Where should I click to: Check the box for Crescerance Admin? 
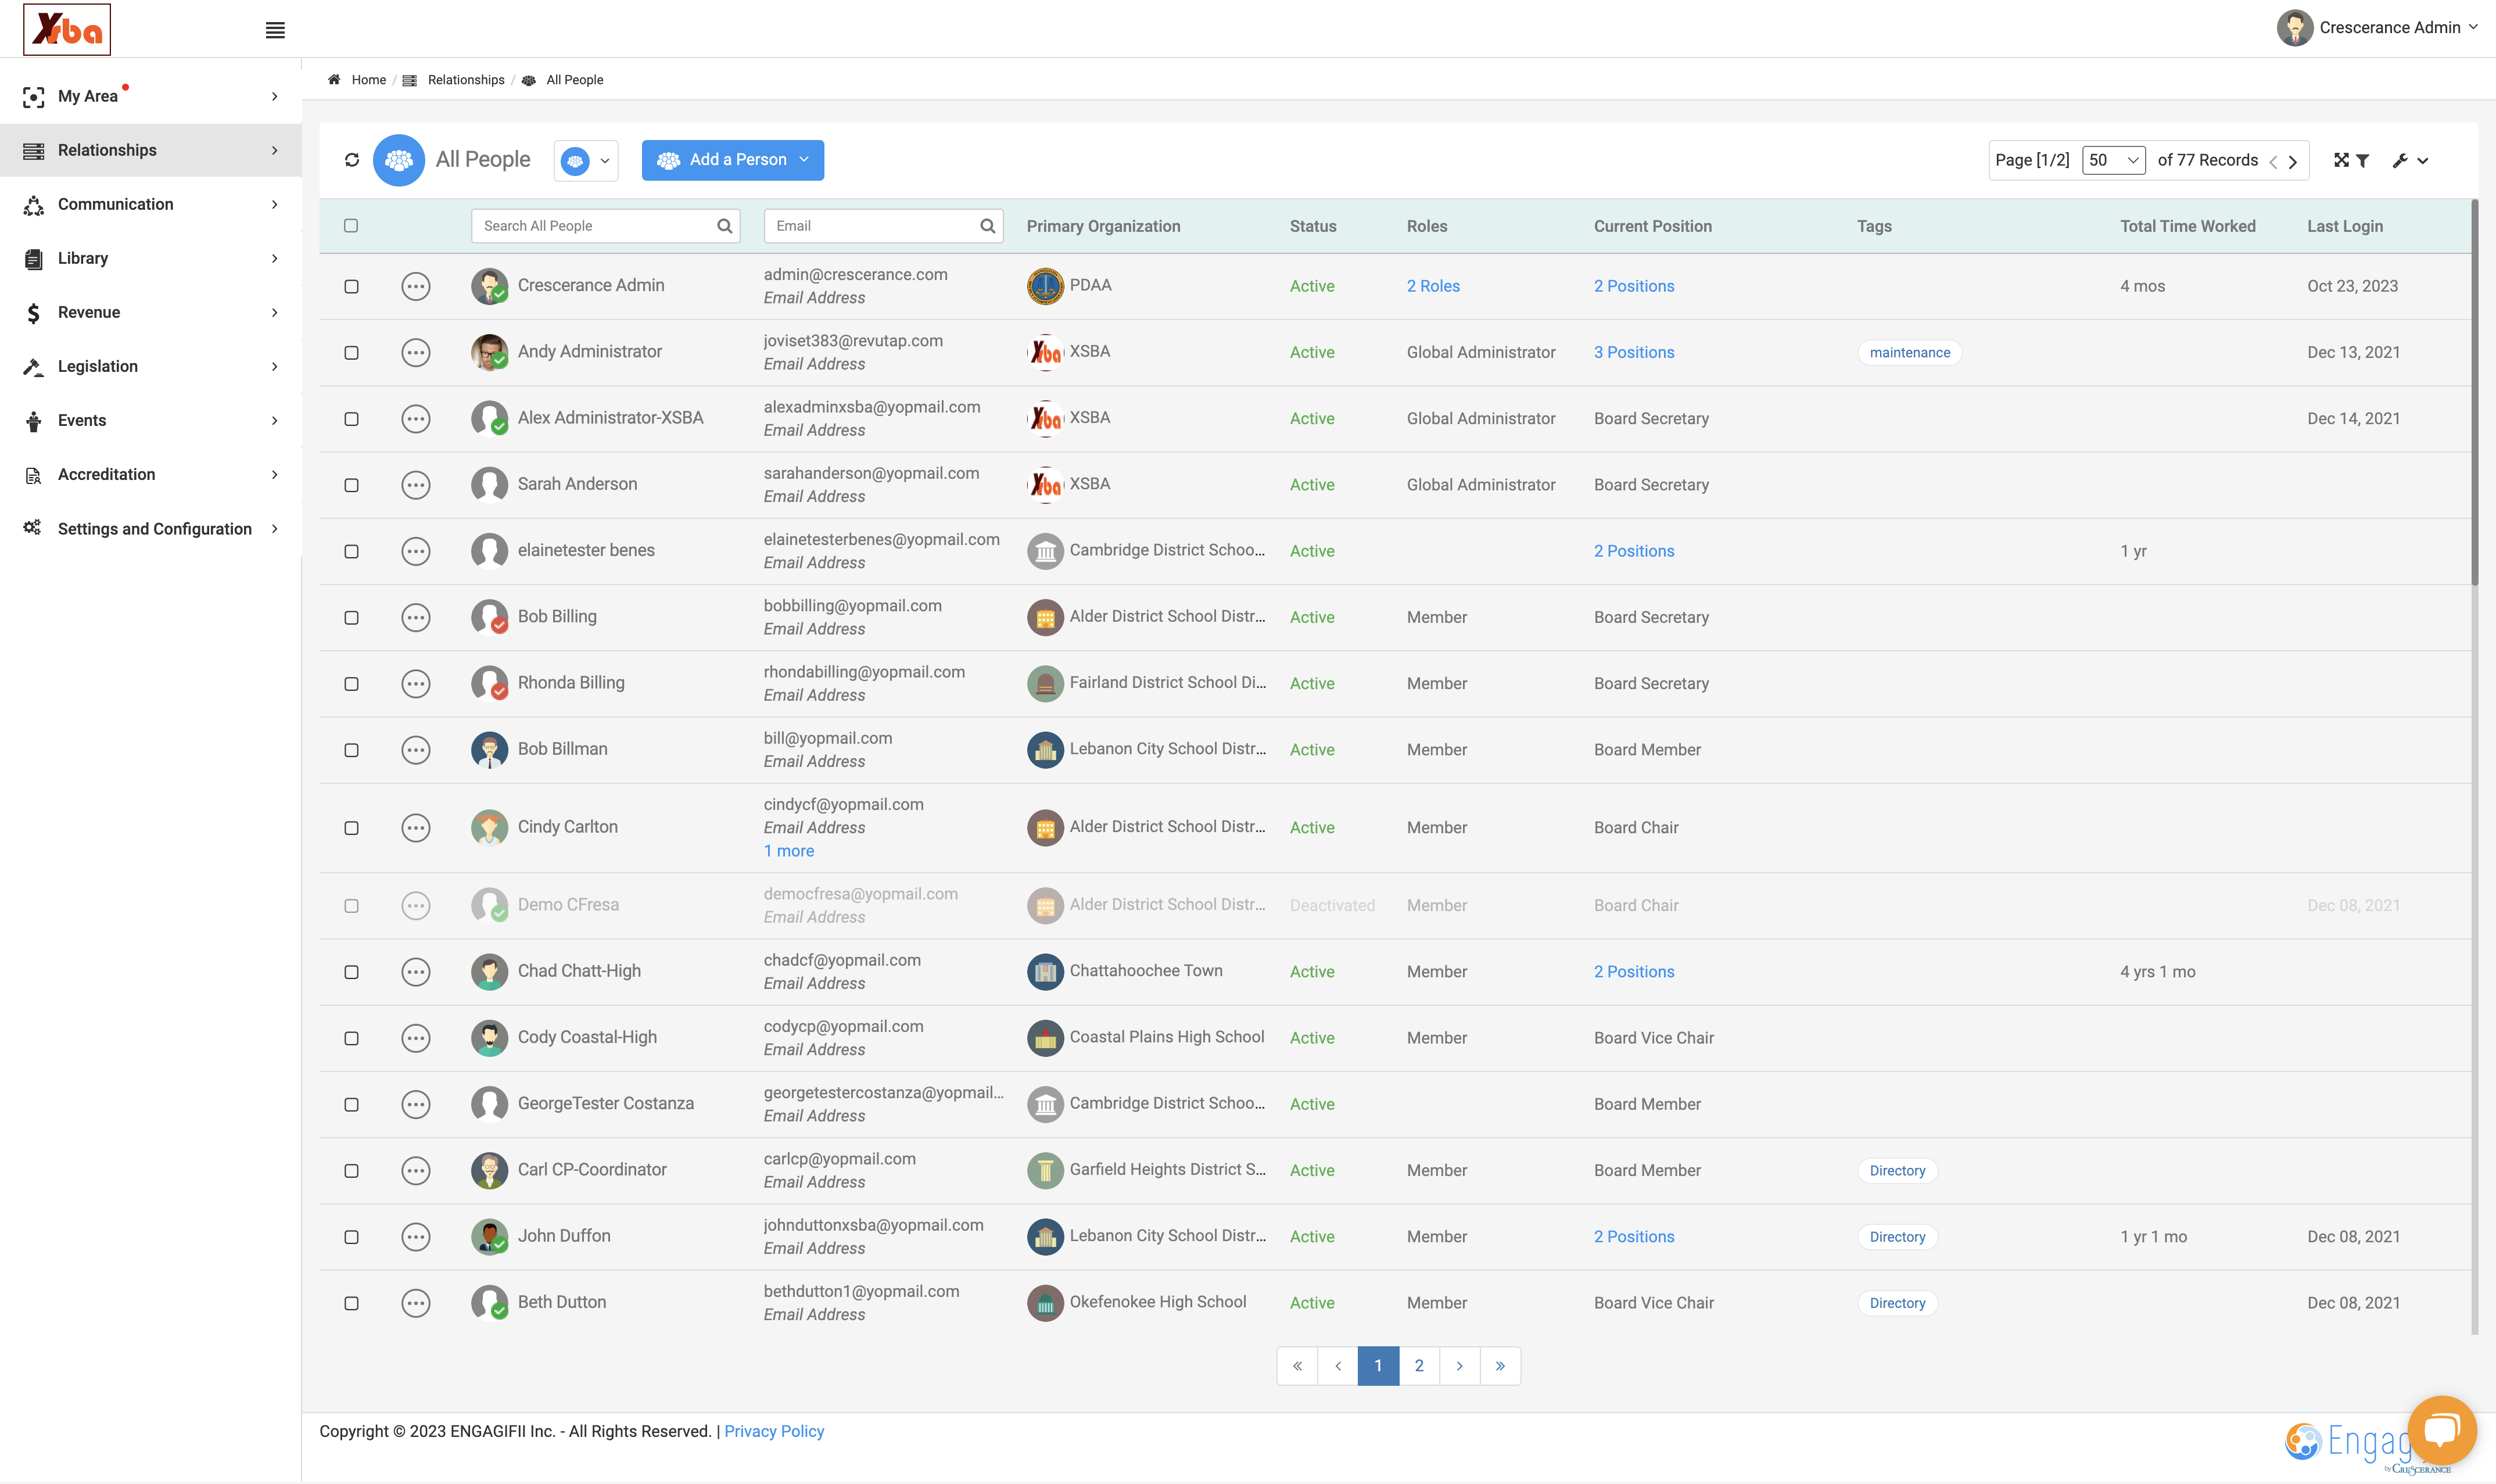coord(352,287)
